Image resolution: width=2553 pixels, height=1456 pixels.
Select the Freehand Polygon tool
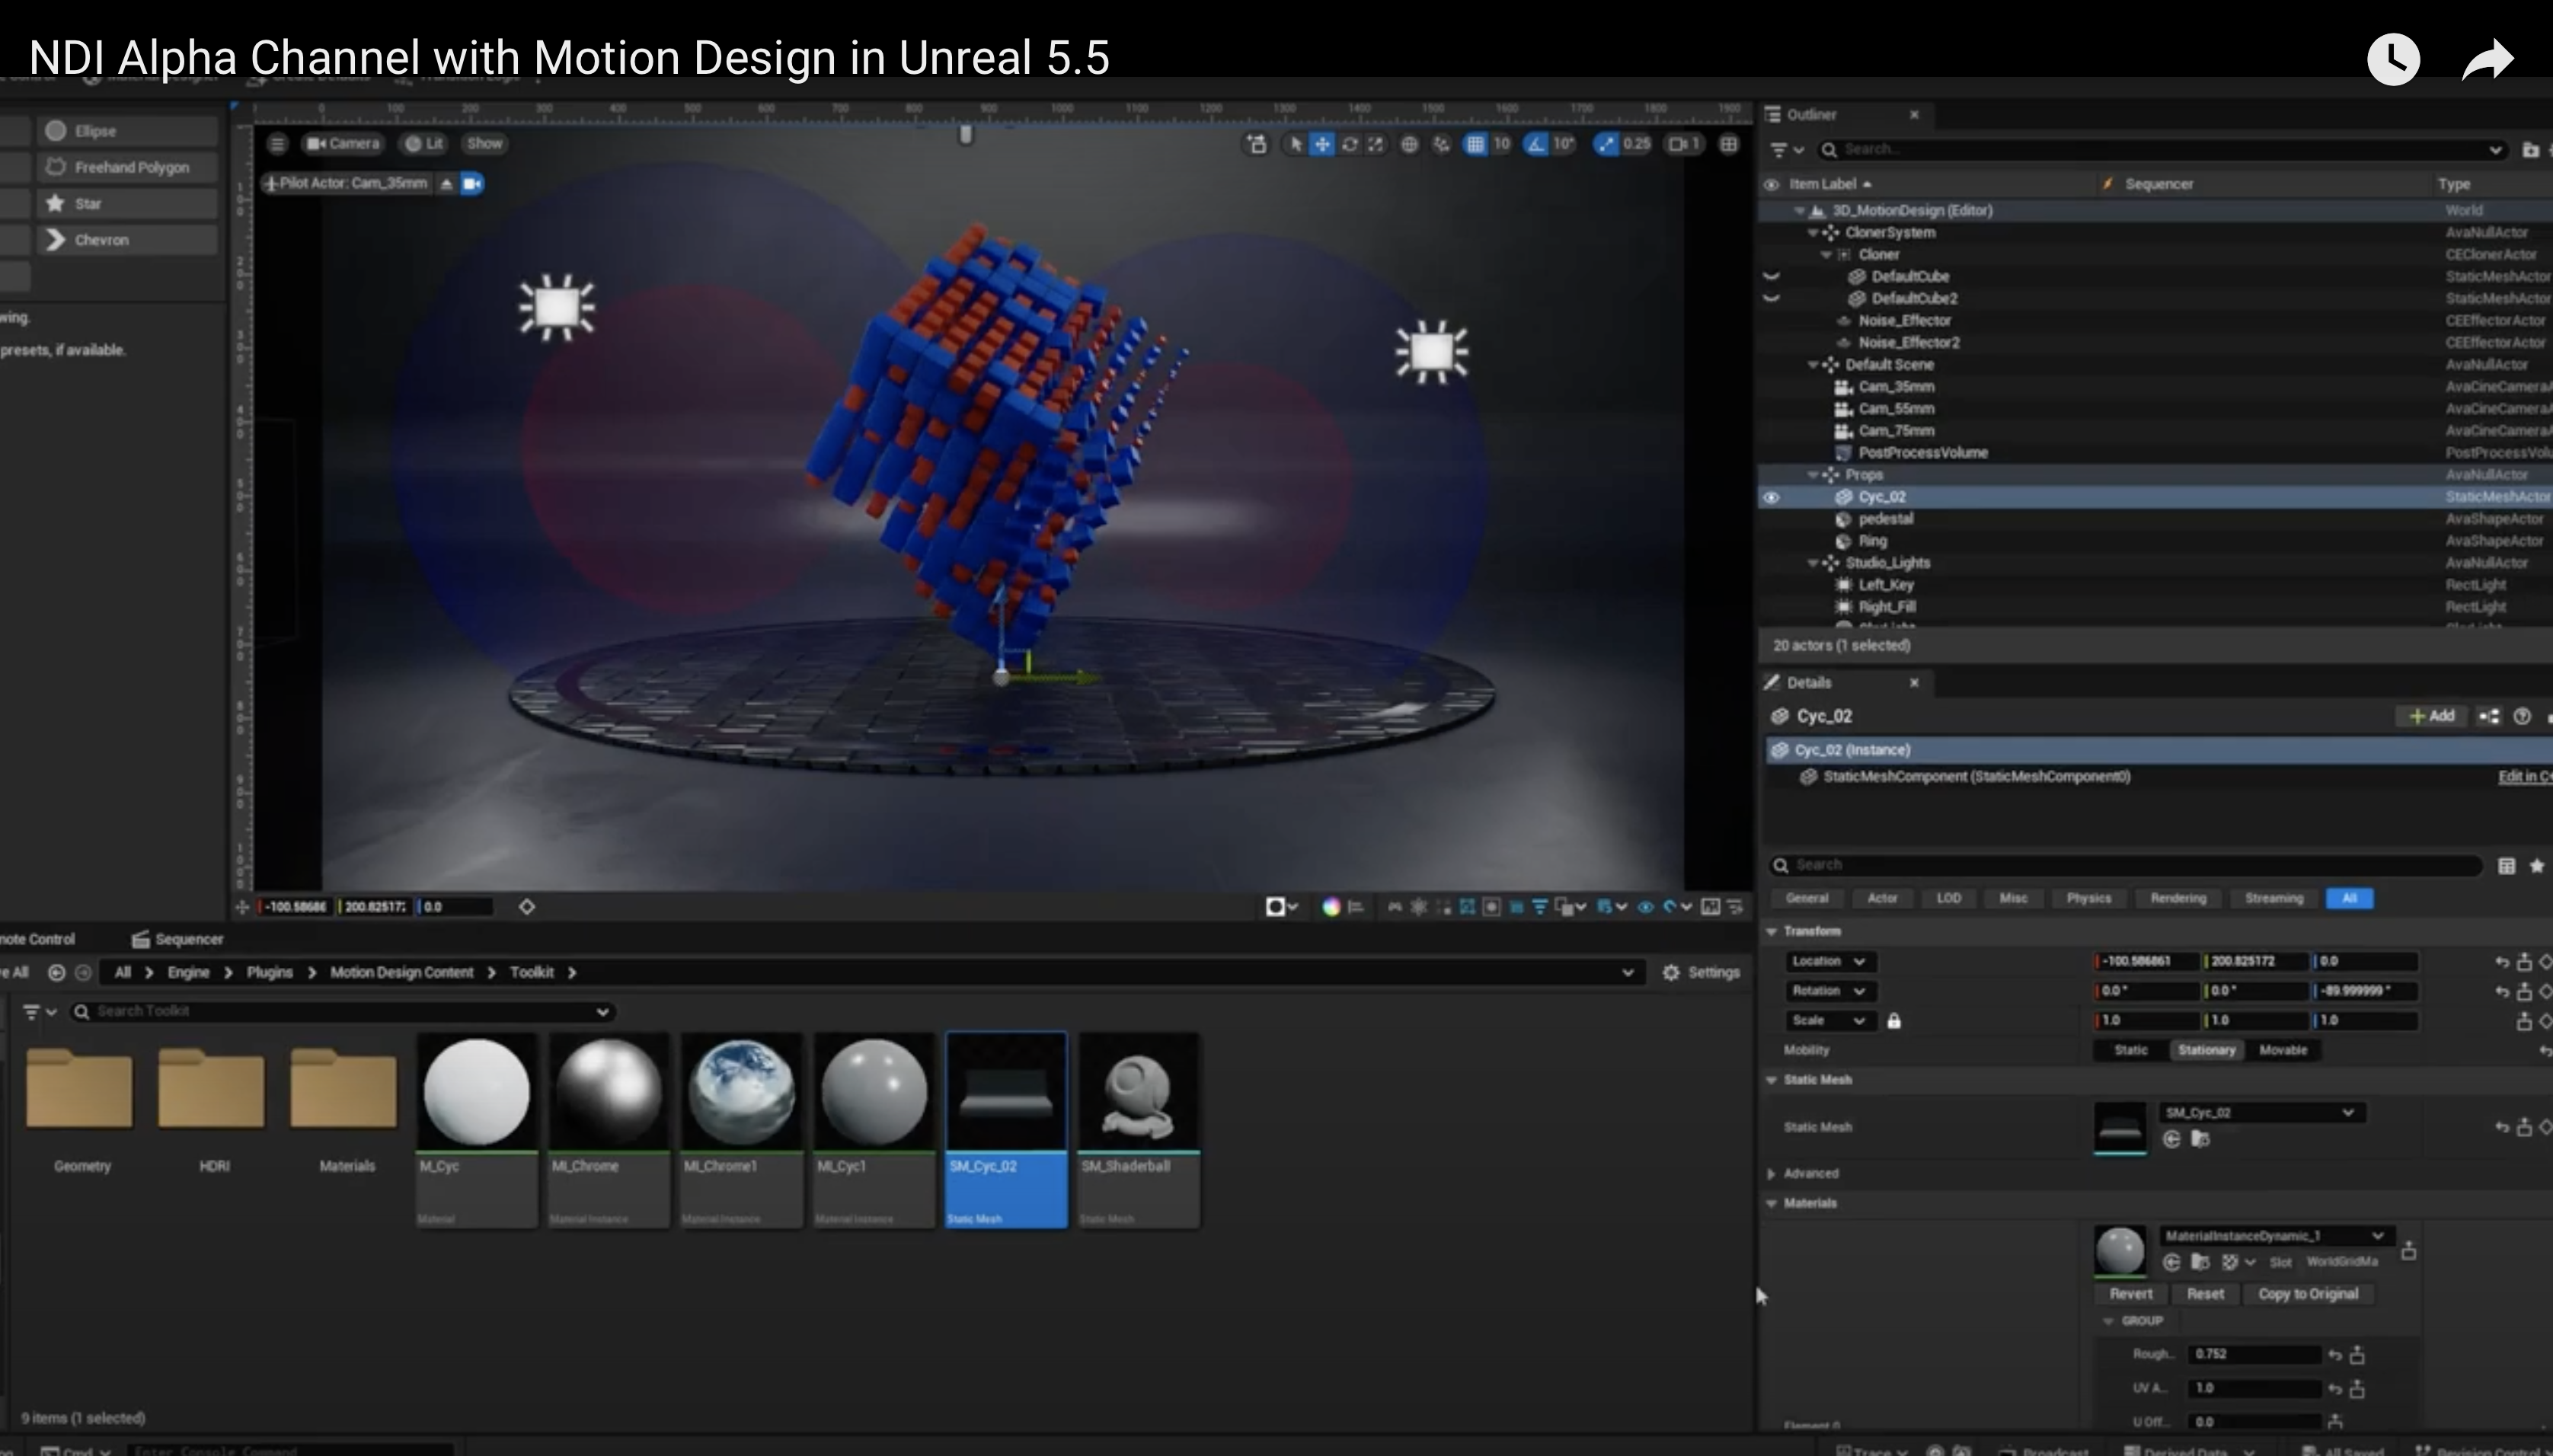coord(128,166)
